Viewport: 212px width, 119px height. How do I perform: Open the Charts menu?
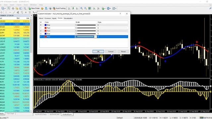point(19,5)
